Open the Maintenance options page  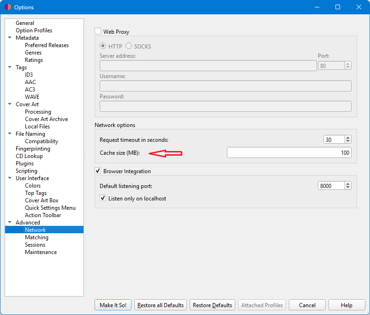point(41,252)
